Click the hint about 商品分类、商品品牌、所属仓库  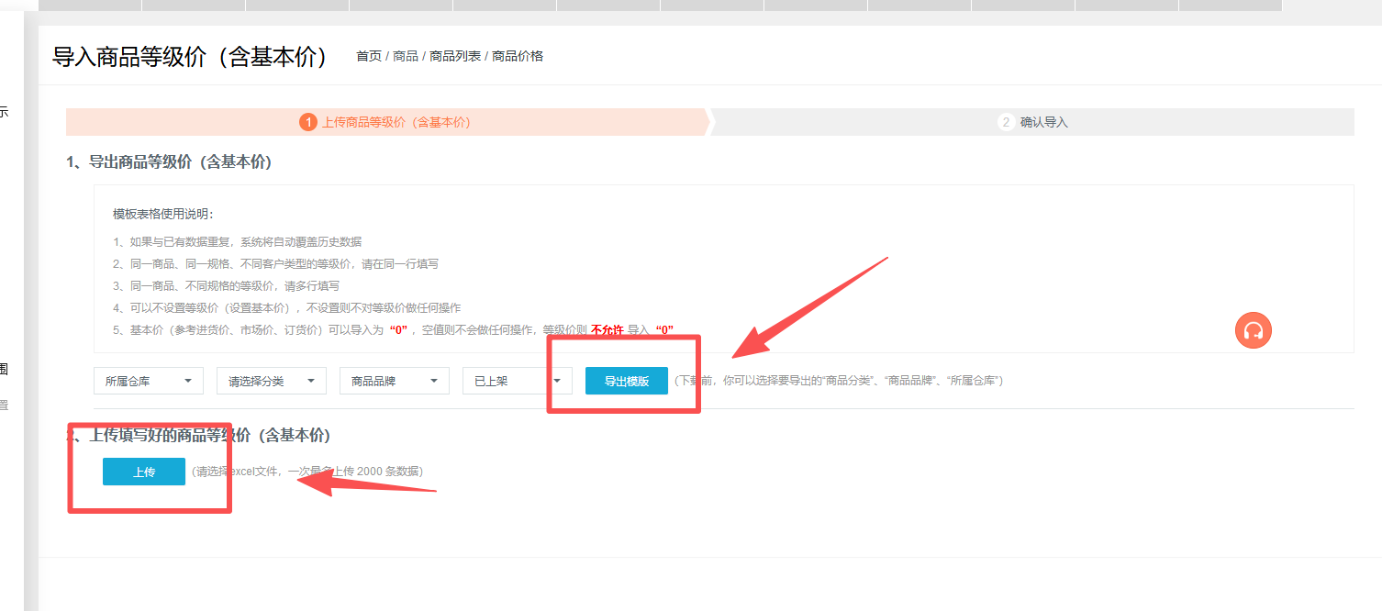point(839,380)
